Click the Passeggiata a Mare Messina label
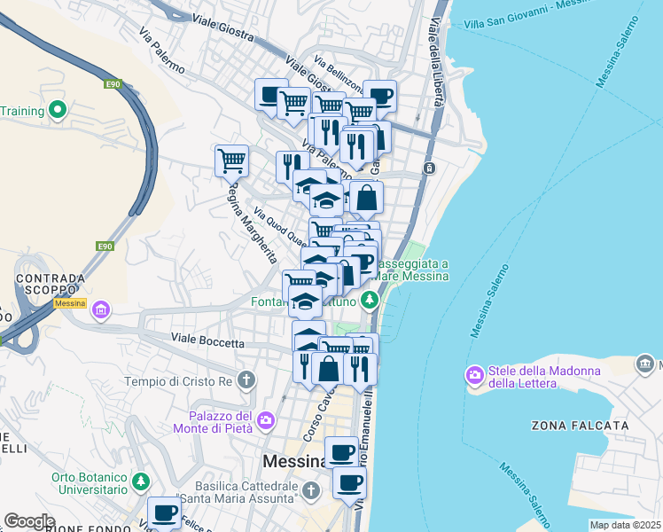The width and height of the screenshot is (663, 532). coord(411,270)
